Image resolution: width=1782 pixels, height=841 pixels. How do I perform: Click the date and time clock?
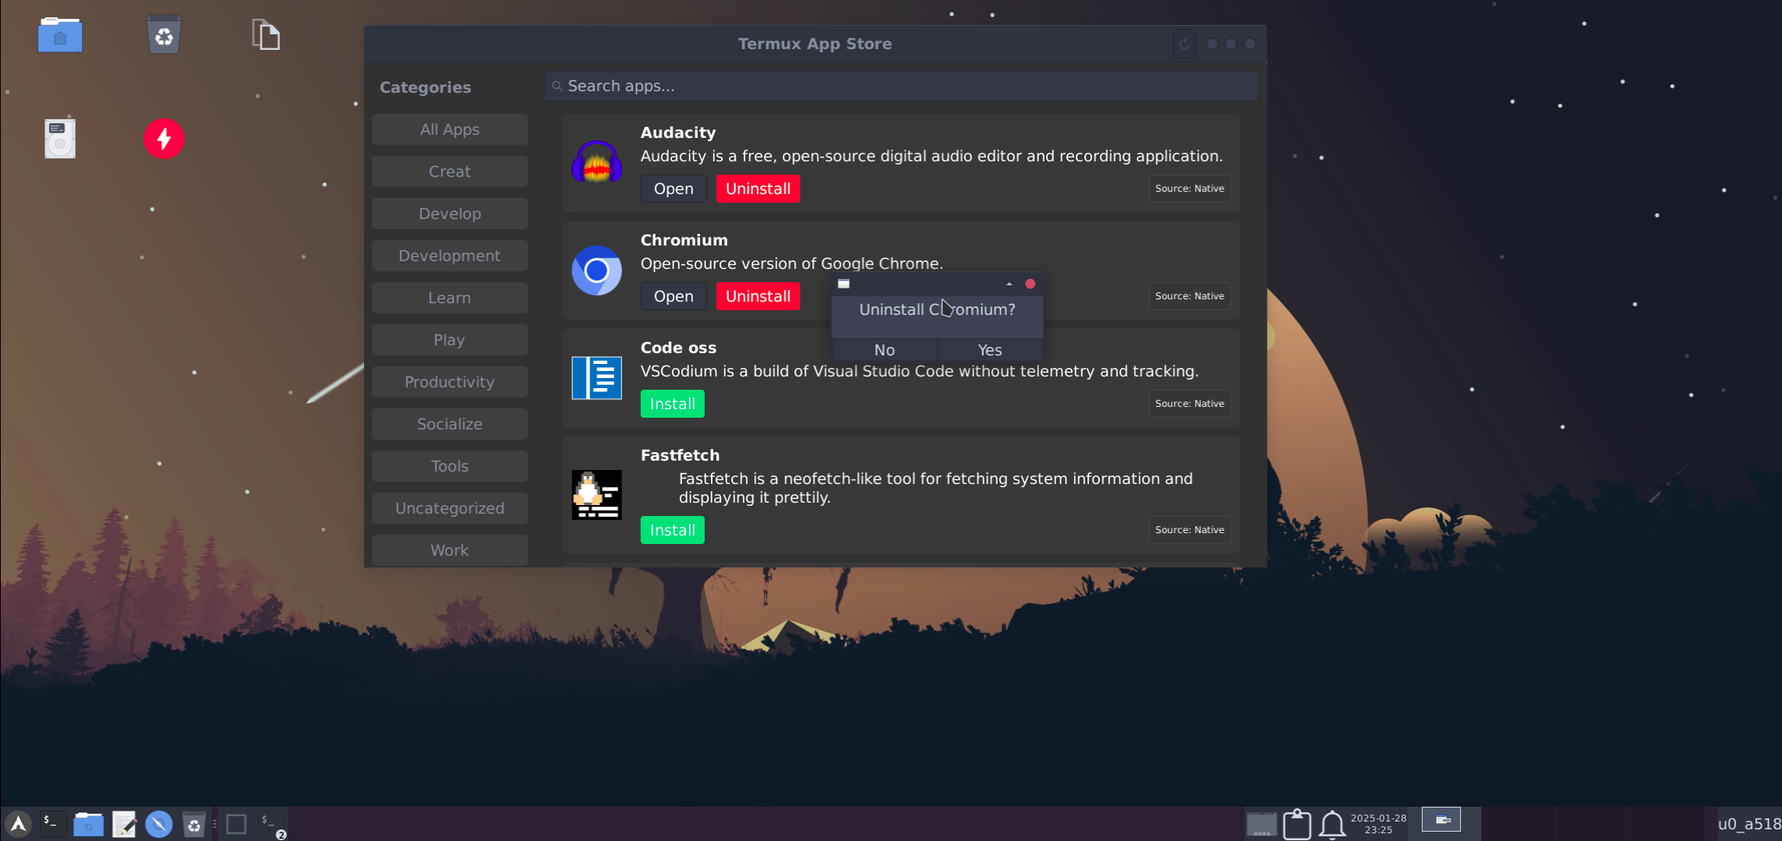tap(1378, 824)
